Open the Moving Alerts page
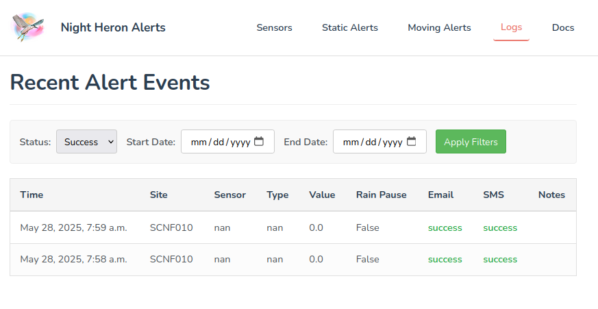 click(x=439, y=27)
